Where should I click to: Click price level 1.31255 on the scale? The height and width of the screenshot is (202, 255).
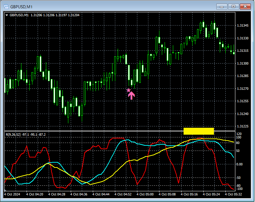pyautogui.click(x=243, y=101)
